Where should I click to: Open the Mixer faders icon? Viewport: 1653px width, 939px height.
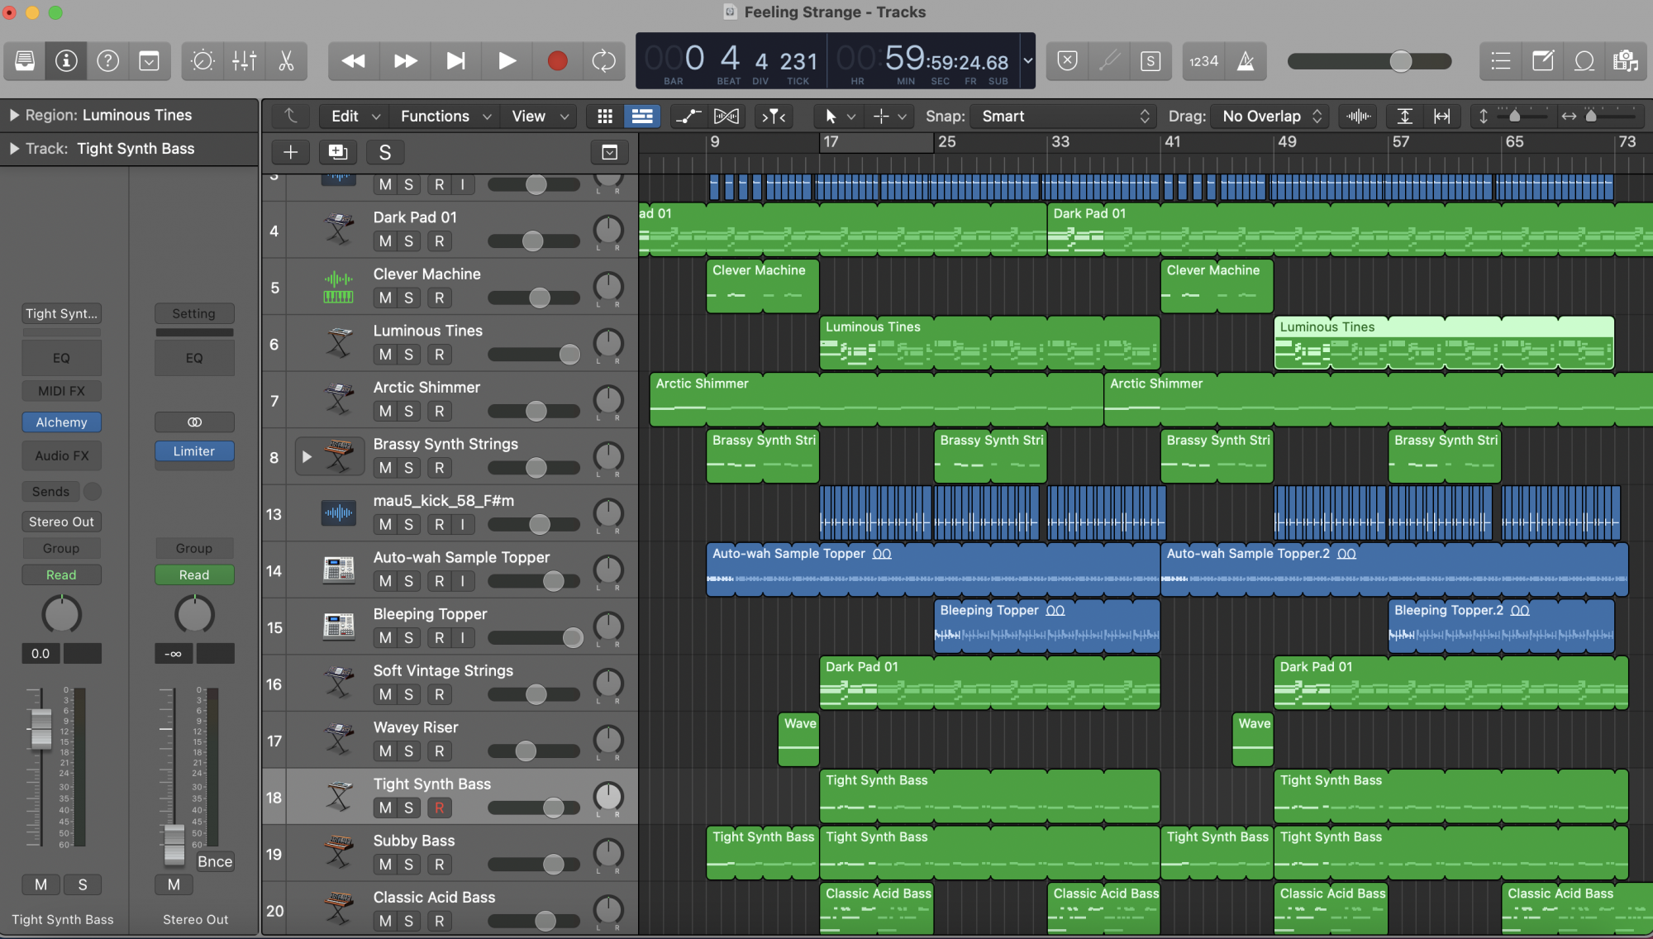pos(245,61)
